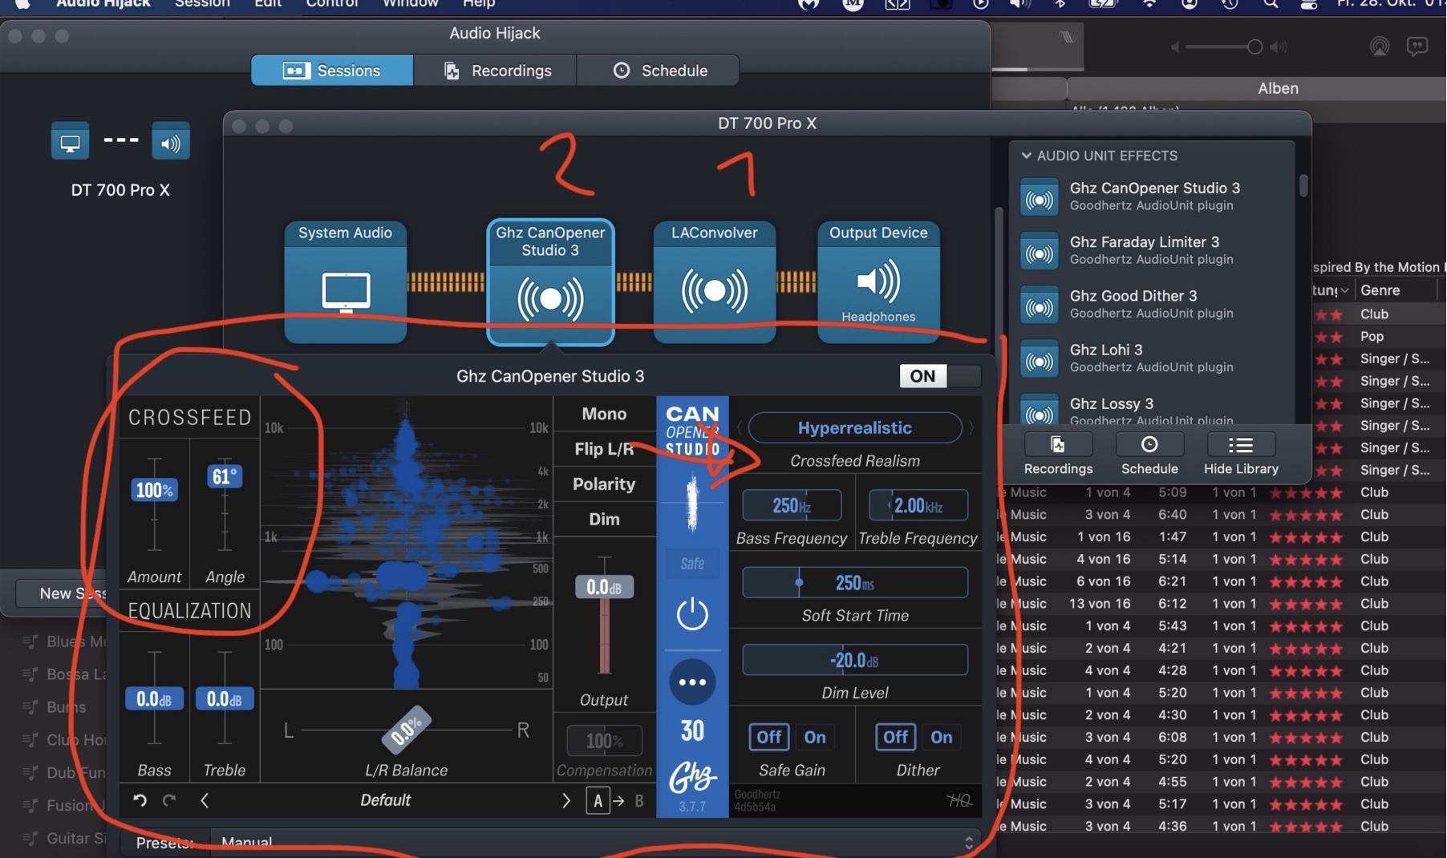Click the undo arrow in the preset bar
The width and height of the screenshot is (1447, 858).
pyautogui.click(x=140, y=800)
